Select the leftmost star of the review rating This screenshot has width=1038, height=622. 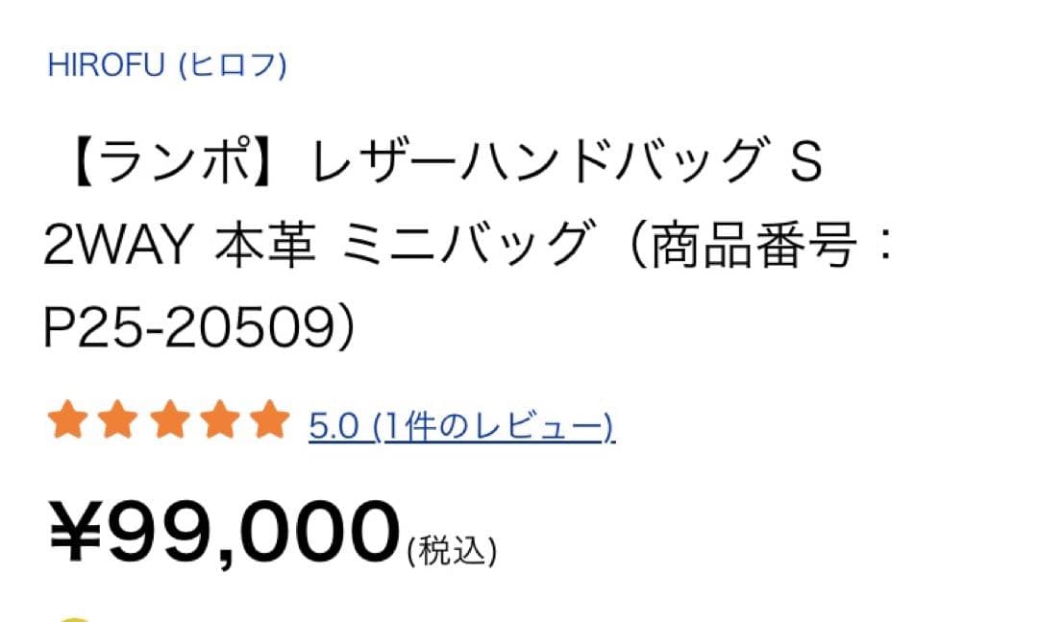[67, 420]
